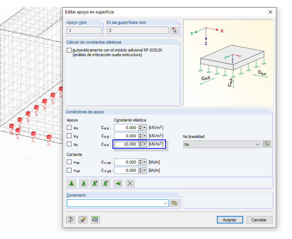
Task: Click the 'Cálculo de constantes elásticas' title
Action: [94, 42]
